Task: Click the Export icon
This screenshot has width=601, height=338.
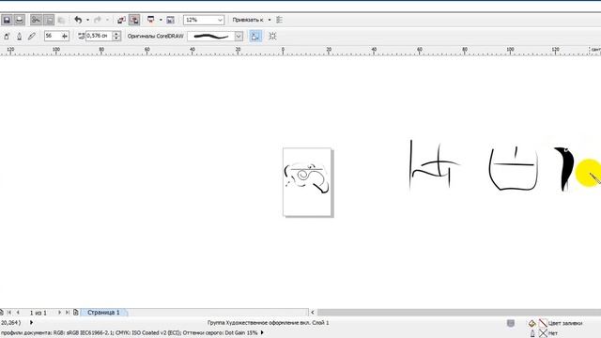Action: (x=134, y=20)
